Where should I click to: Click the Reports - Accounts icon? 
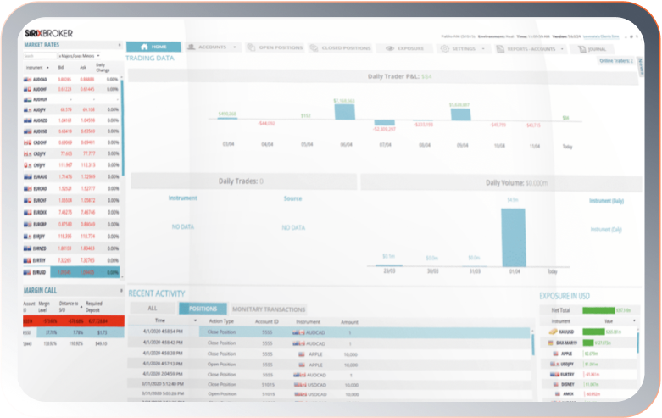pos(501,48)
